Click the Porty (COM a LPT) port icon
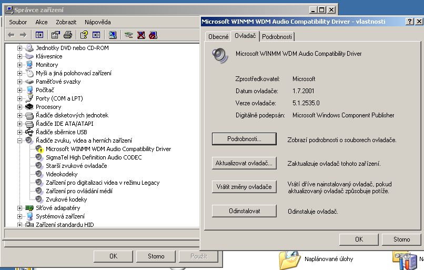 [29, 98]
